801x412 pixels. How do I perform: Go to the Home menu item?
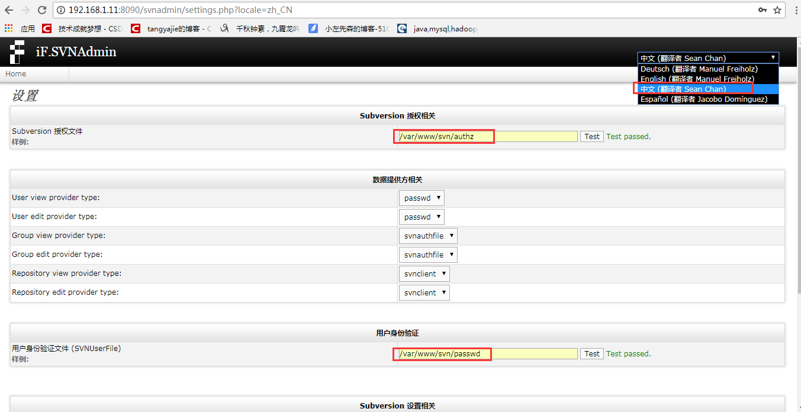(x=16, y=74)
